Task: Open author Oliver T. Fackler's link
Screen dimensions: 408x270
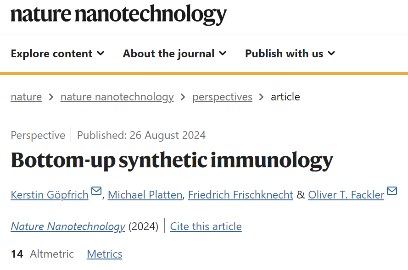Action: point(346,195)
